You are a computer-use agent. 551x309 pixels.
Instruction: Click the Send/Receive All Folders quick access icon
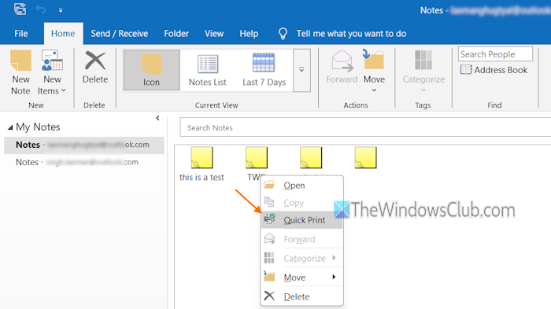tap(20, 9)
